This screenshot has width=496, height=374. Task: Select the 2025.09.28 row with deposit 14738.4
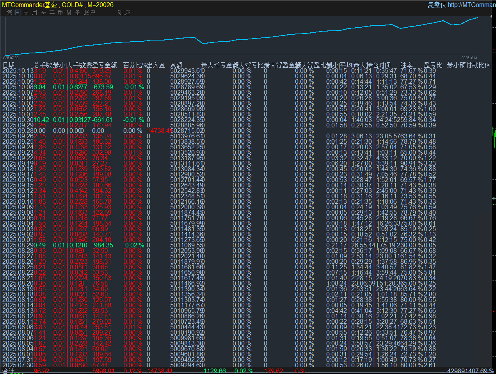pos(78,131)
